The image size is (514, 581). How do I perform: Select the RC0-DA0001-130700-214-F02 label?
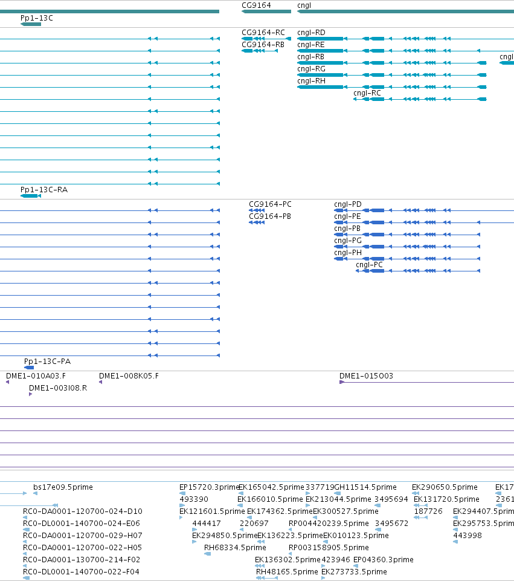pyautogui.click(x=82, y=559)
